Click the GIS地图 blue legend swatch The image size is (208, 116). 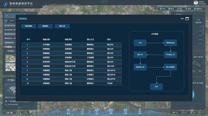[197, 83]
